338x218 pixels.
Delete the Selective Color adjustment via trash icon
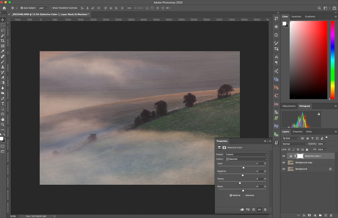[x=265, y=209]
